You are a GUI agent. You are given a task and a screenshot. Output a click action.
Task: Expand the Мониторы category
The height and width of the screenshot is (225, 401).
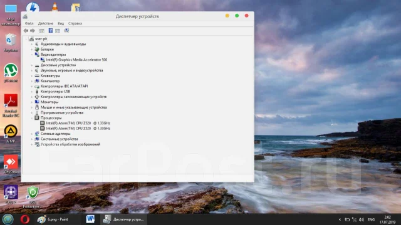click(32, 102)
